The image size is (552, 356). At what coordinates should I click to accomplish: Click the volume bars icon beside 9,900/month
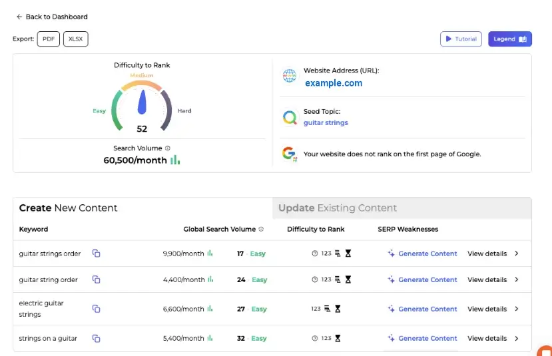(x=210, y=253)
